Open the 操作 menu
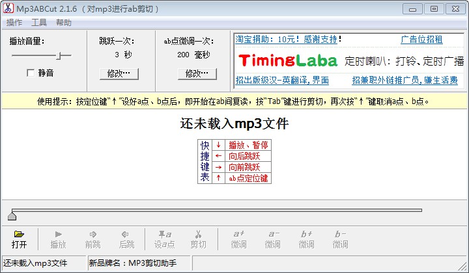This screenshot has width=469, height=273. (14, 22)
